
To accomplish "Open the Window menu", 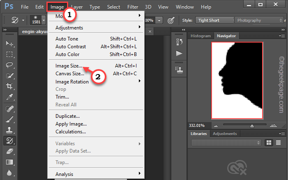I will (184, 7).
